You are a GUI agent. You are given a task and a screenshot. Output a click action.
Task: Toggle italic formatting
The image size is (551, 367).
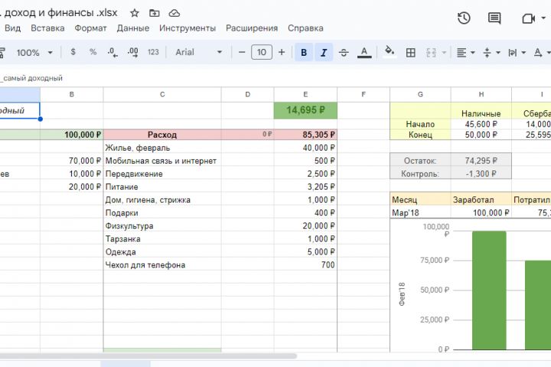click(x=324, y=52)
